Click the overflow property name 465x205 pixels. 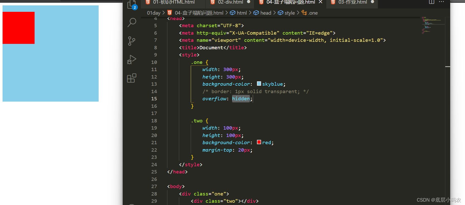tap(214, 99)
